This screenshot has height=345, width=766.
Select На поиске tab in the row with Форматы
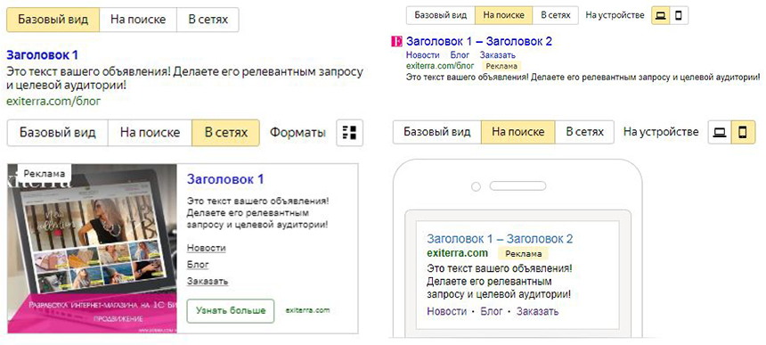pyautogui.click(x=150, y=133)
